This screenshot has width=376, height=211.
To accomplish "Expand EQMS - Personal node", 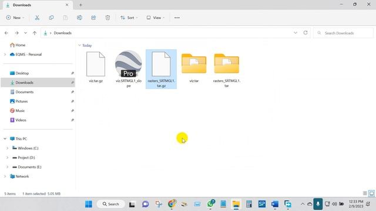I will tap(5, 55).
